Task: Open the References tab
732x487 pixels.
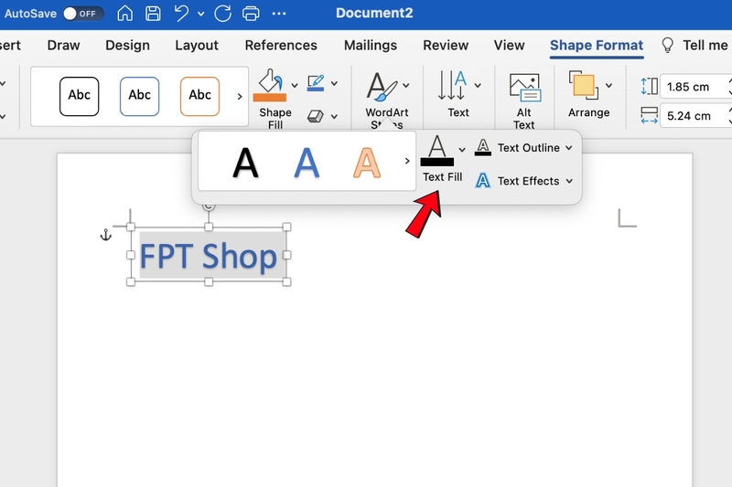Action: coord(281,45)
